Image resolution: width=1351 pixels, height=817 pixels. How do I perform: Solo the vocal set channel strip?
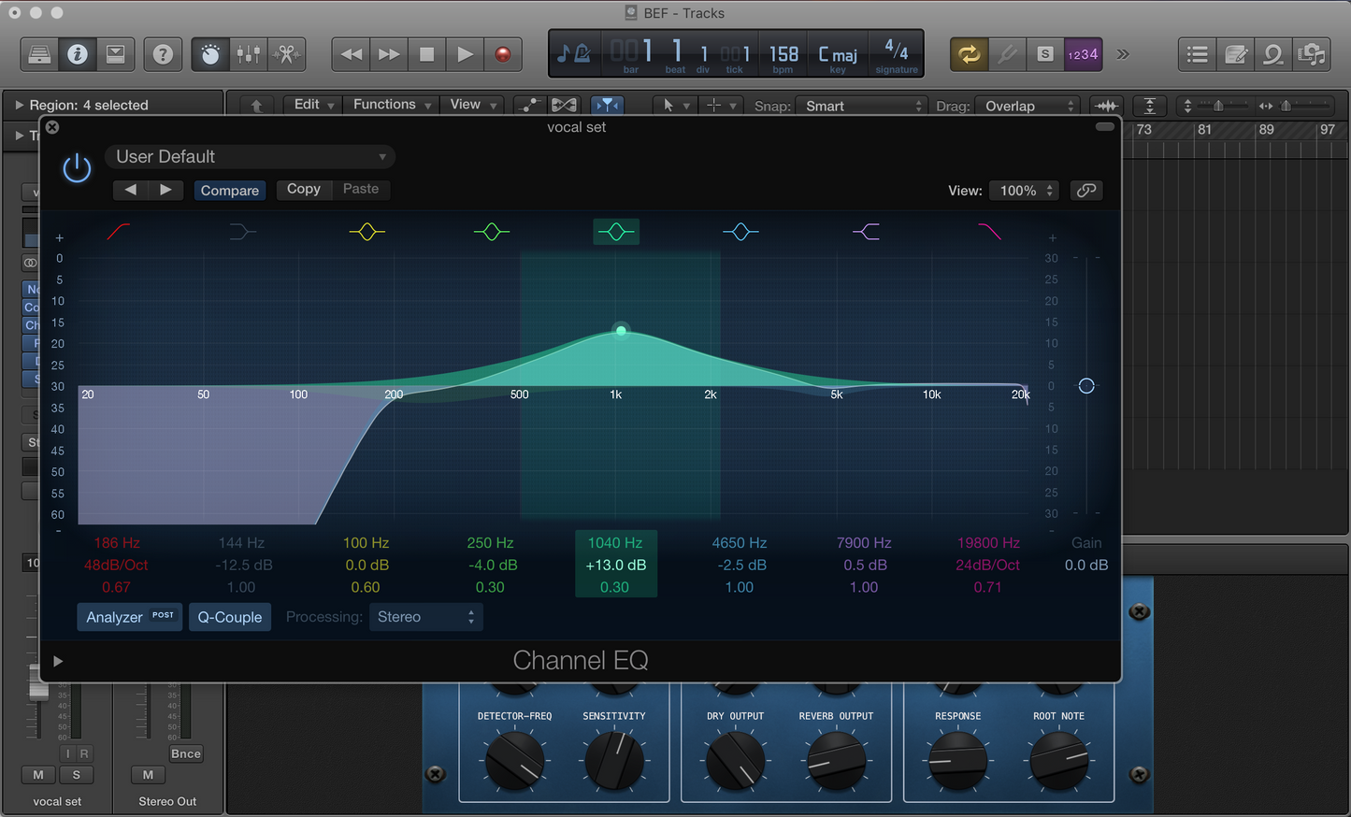tap(77, 774)
